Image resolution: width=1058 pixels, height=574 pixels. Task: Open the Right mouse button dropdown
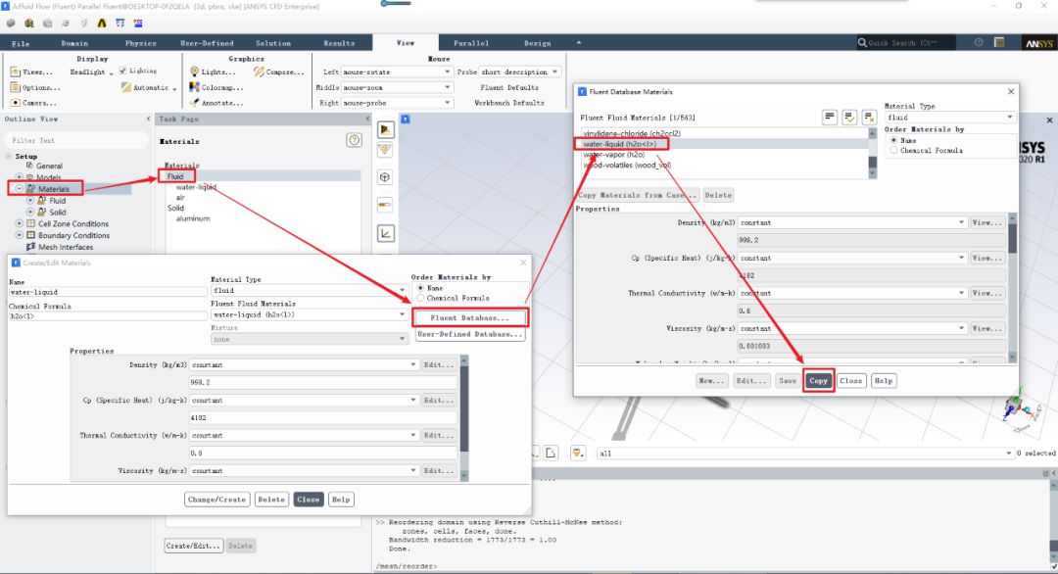click(396, 103)
